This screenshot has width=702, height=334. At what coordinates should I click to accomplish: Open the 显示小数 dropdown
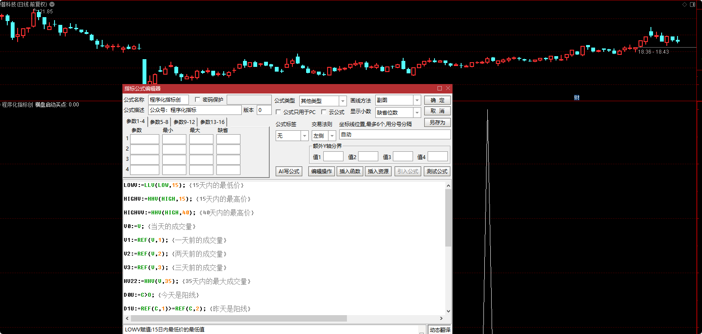click(x=416, y=112)
